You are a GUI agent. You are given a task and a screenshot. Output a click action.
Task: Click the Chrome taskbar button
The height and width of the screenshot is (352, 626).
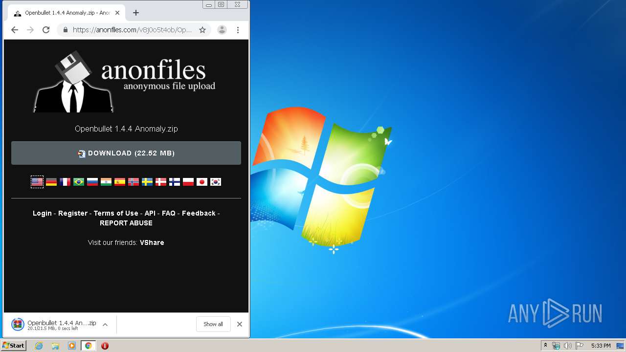pyautogui.click(x=89, y=346)
